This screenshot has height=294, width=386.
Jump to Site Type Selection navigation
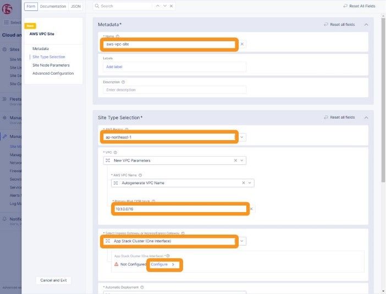pos(49,57)
